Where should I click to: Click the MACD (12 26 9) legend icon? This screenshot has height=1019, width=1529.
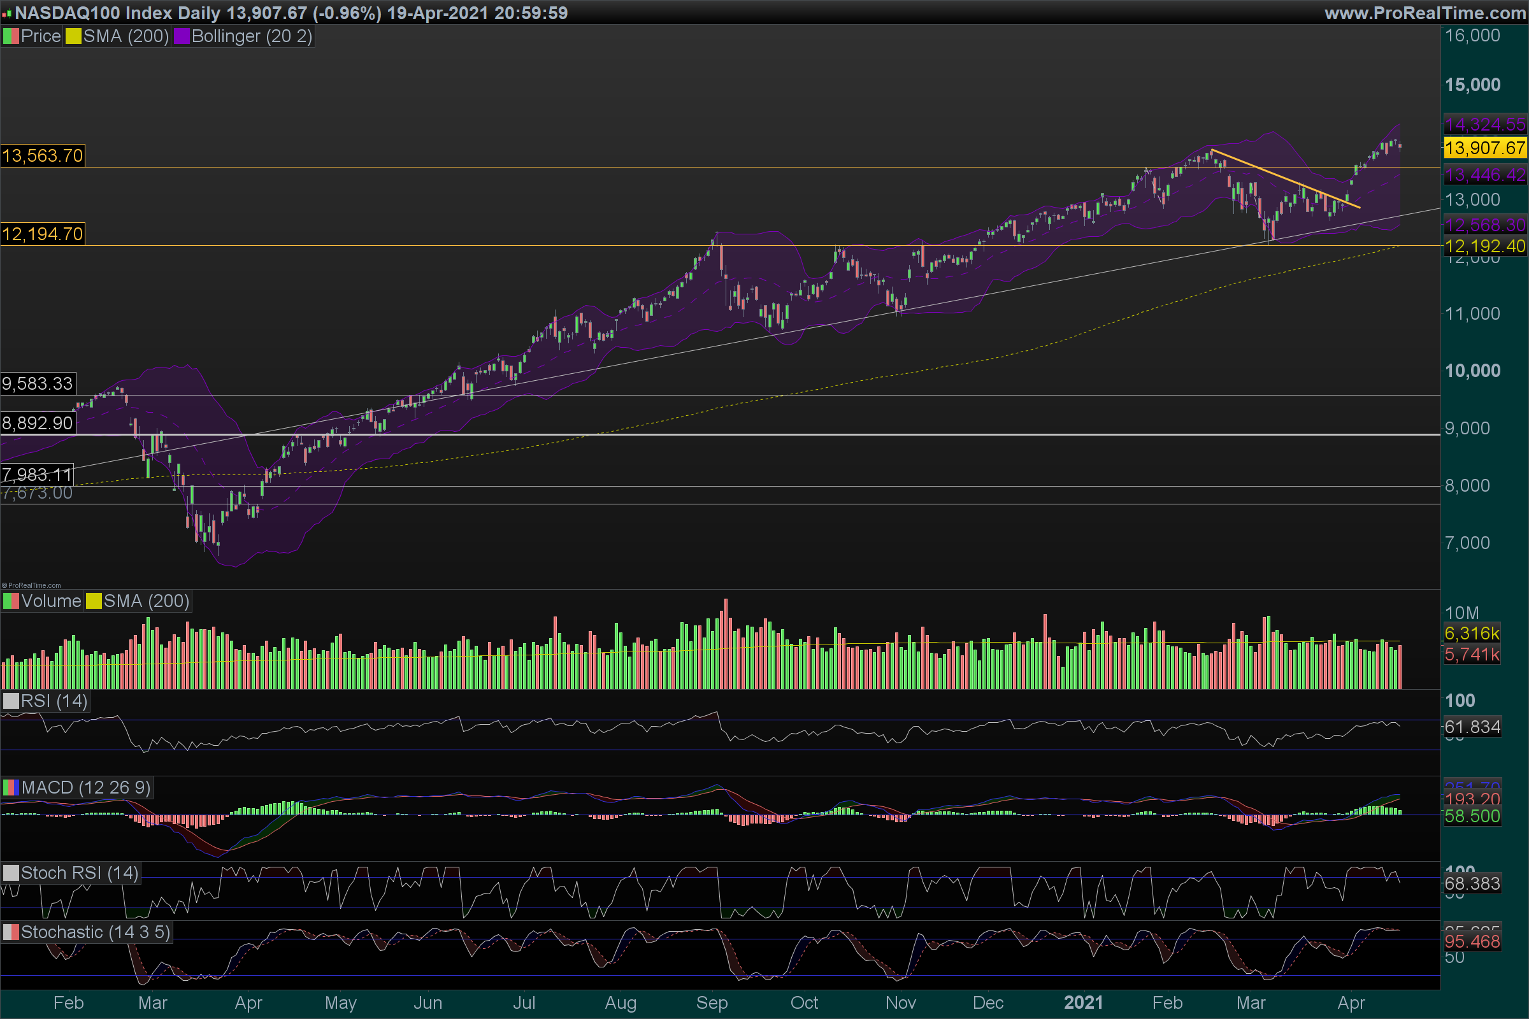point(11,788)
